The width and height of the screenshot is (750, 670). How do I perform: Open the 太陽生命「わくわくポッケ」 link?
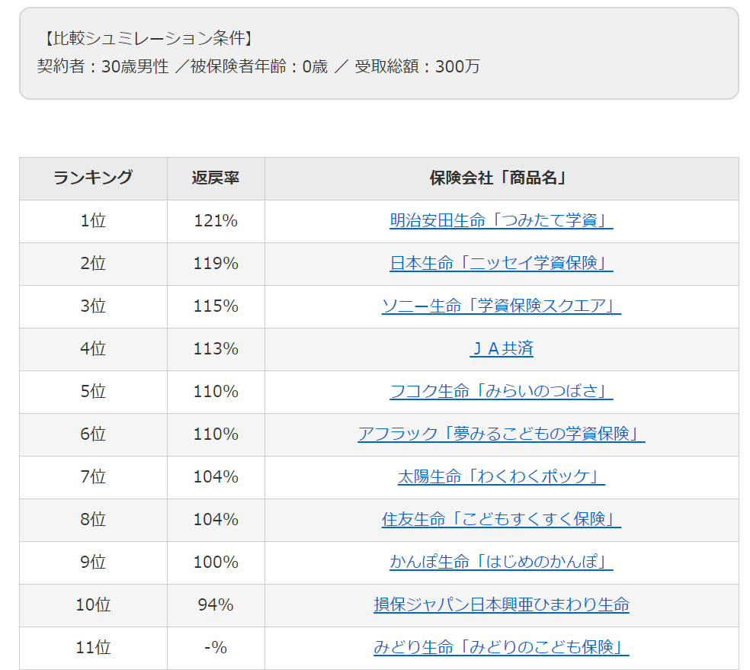point(502,476)
